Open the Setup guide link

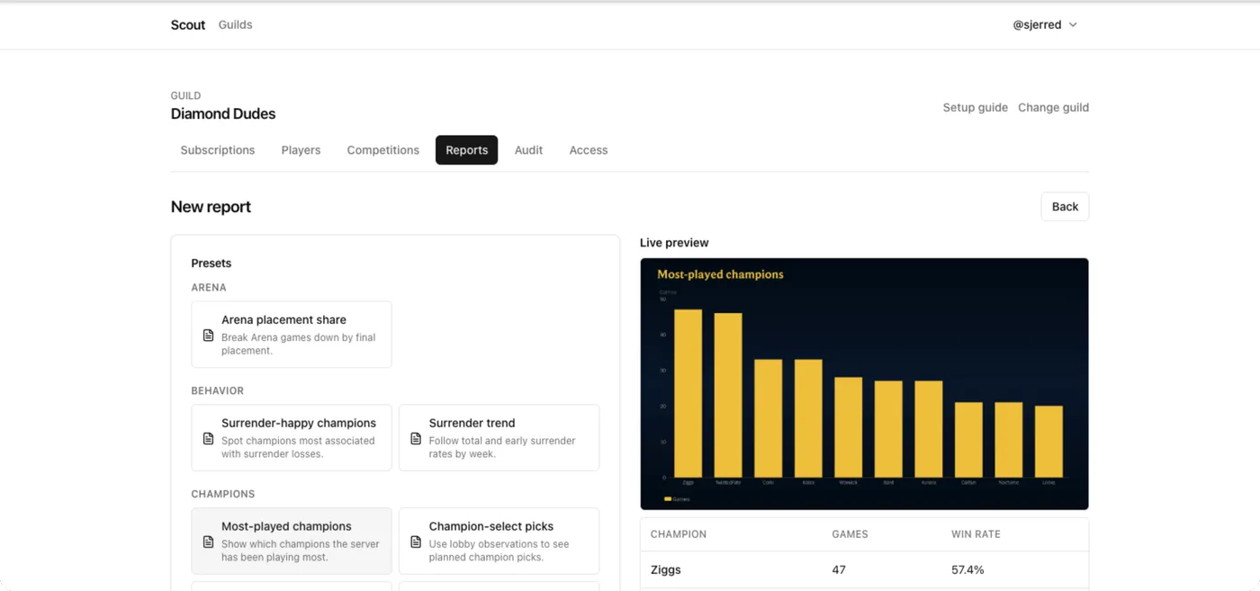click(975, 107)
